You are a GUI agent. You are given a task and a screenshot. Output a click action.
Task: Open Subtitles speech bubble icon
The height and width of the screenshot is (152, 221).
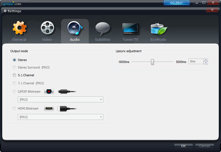[x=103, y=29]
